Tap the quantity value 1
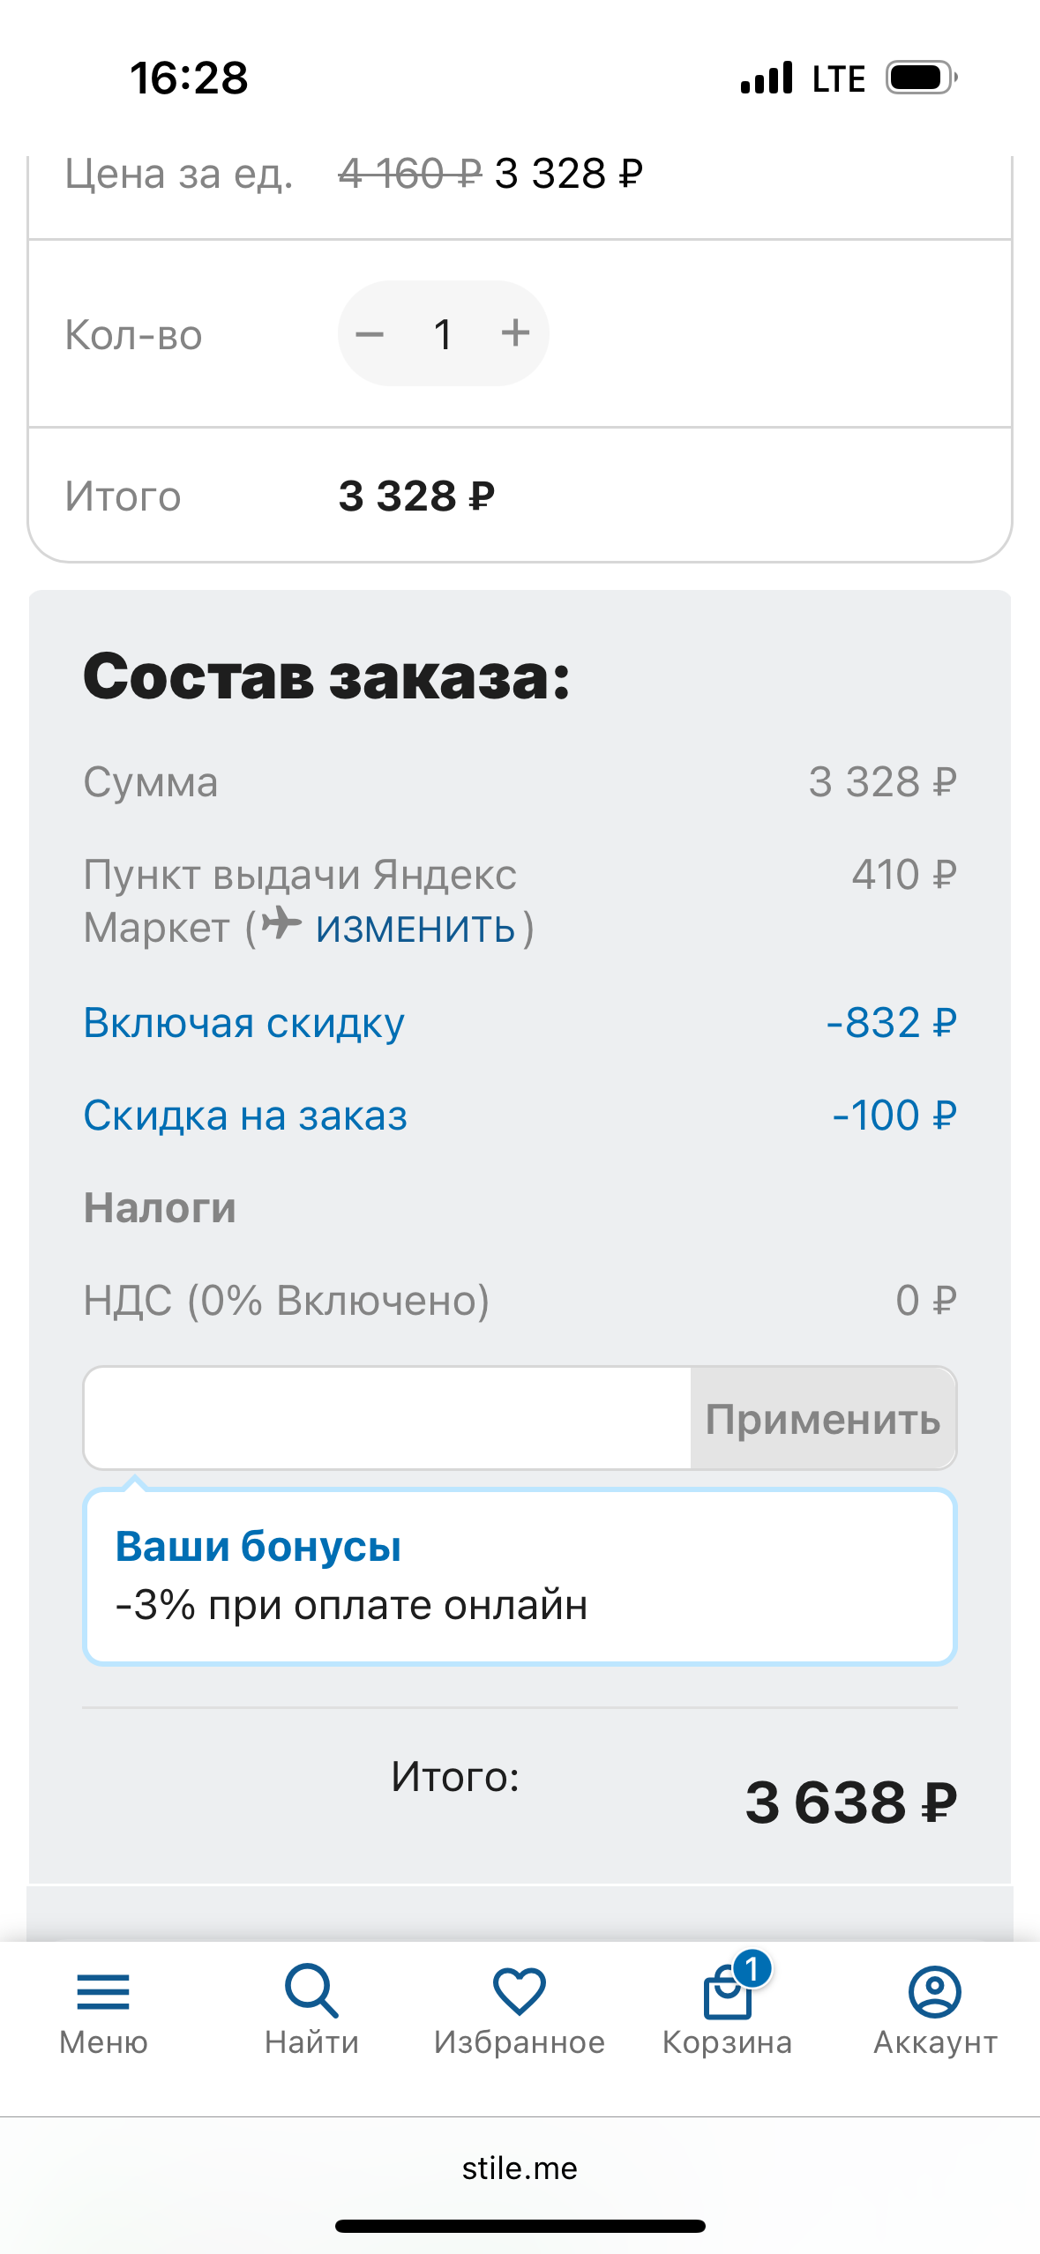Viewport: 1040px width, 2254px height. 443,334
